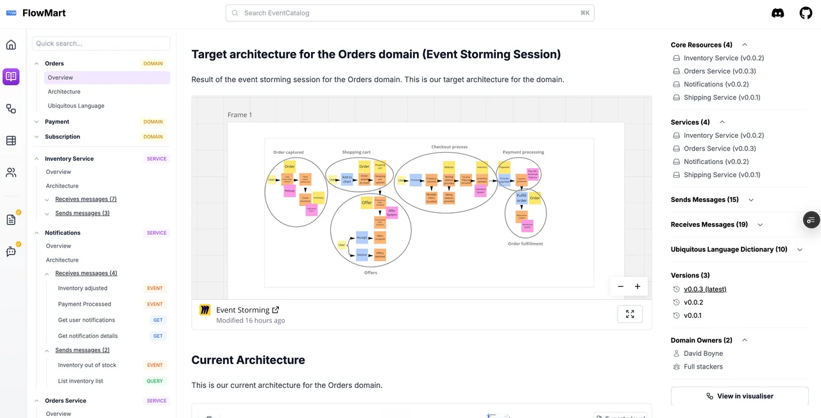Collapse the Core Resources (4) section
821x418 pixels.
point(745,45)
